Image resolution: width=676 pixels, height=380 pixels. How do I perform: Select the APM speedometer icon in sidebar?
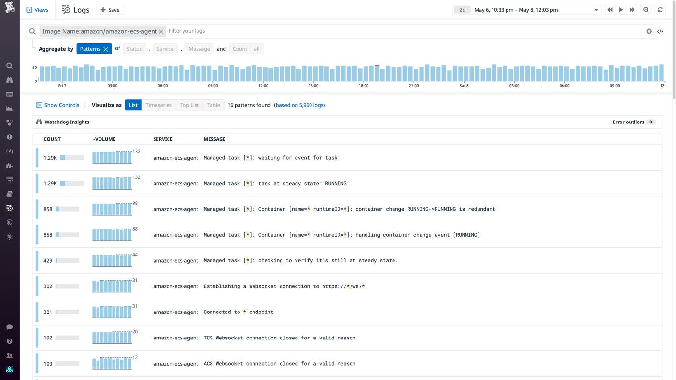pos(9,151)
